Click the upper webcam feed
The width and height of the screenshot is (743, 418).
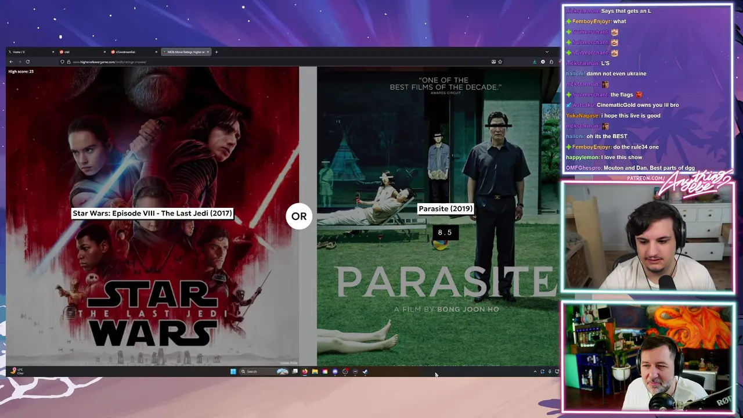tap(648, 236)
